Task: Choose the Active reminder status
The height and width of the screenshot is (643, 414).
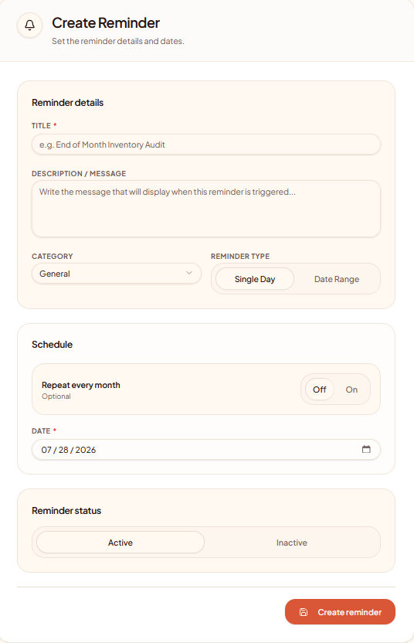Action: click(120, 543)
